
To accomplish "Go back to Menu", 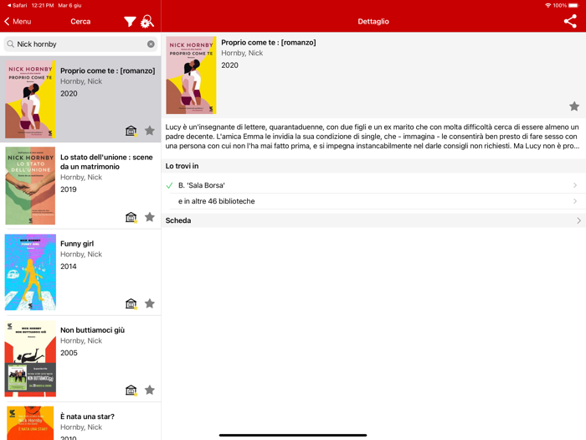I will (x=18, y=21).
